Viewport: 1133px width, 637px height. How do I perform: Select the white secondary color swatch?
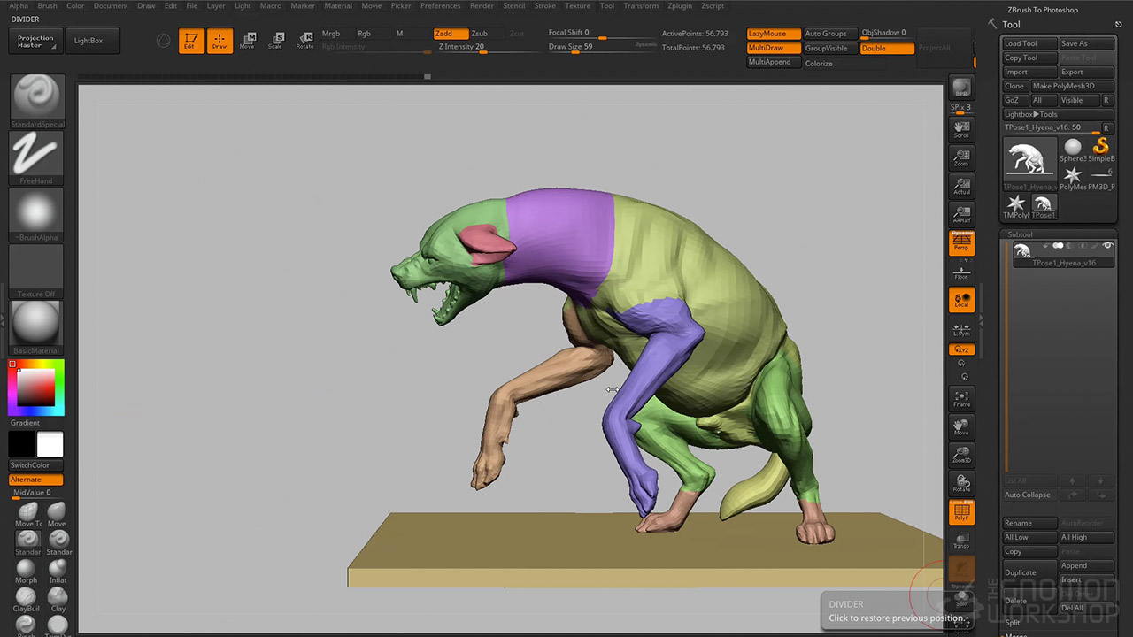(x=50, y=445)
